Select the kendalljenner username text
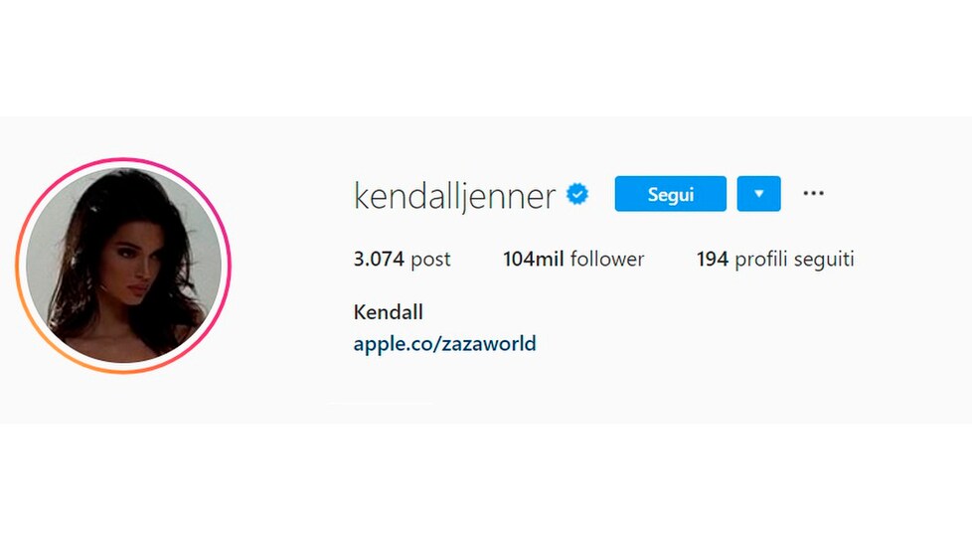Viewport: 972px width, 541px height. point(454,196)
